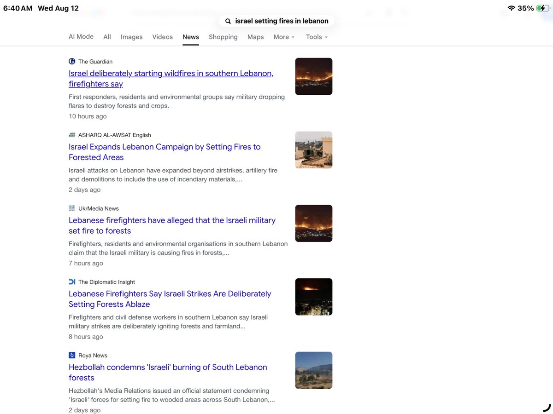Tap the 'Wed Aug 12' date
The height and width of the screenshot is (414, 553).
pyautogui.click(x=58, y=8)
